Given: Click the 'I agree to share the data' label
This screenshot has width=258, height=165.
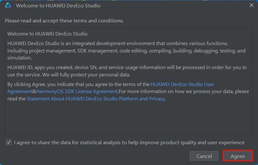Looking at the screenshot, I should pos(129,143).
